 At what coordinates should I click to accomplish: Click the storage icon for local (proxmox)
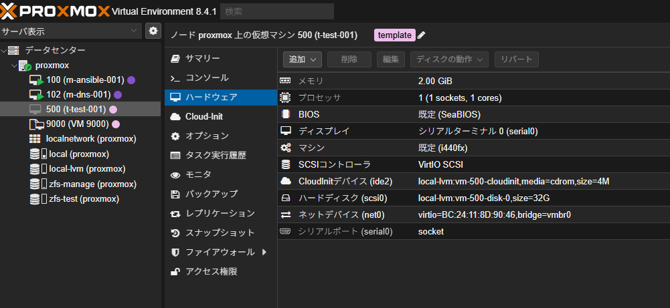pos(37,154)
